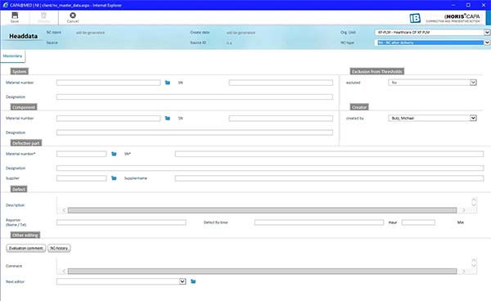Viewport: 491px width, 301px height.
Task: Select the Masterdata tab
Action: (x=12, y=56)
